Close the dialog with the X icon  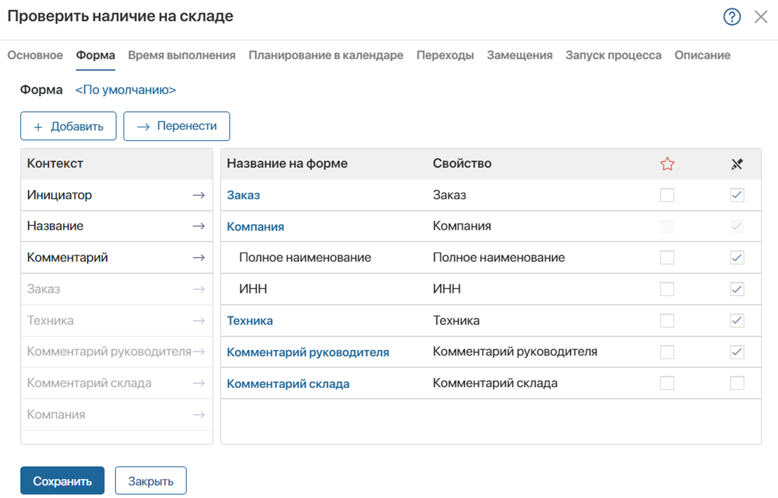(760, 17)
